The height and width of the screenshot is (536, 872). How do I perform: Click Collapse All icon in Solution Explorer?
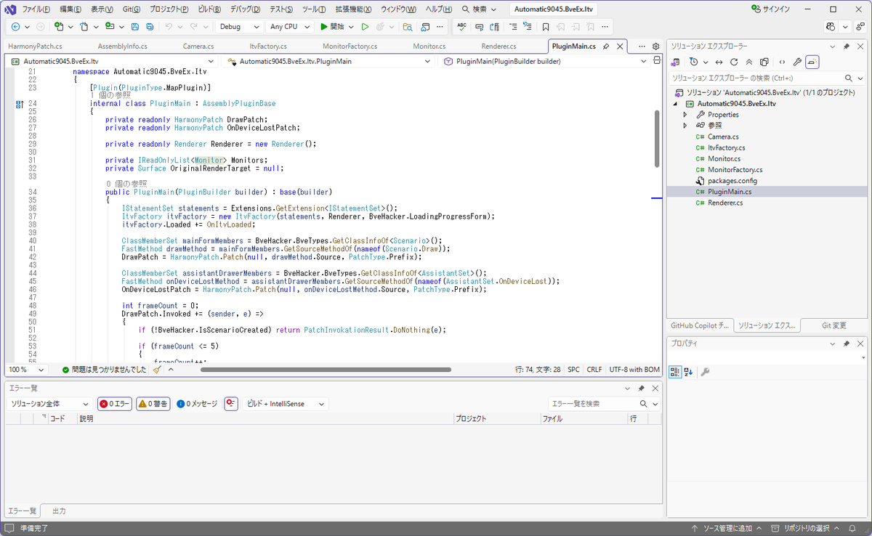[x=749, y=62]
